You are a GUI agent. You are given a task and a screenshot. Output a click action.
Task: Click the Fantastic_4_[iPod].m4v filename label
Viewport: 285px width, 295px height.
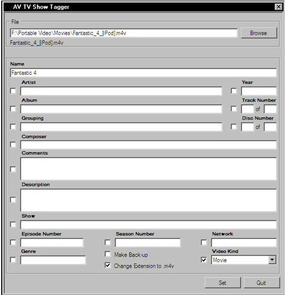(x=37, y=42)
